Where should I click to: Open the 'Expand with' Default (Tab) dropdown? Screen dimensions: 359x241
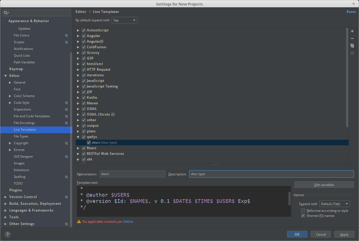coord(335,204)
